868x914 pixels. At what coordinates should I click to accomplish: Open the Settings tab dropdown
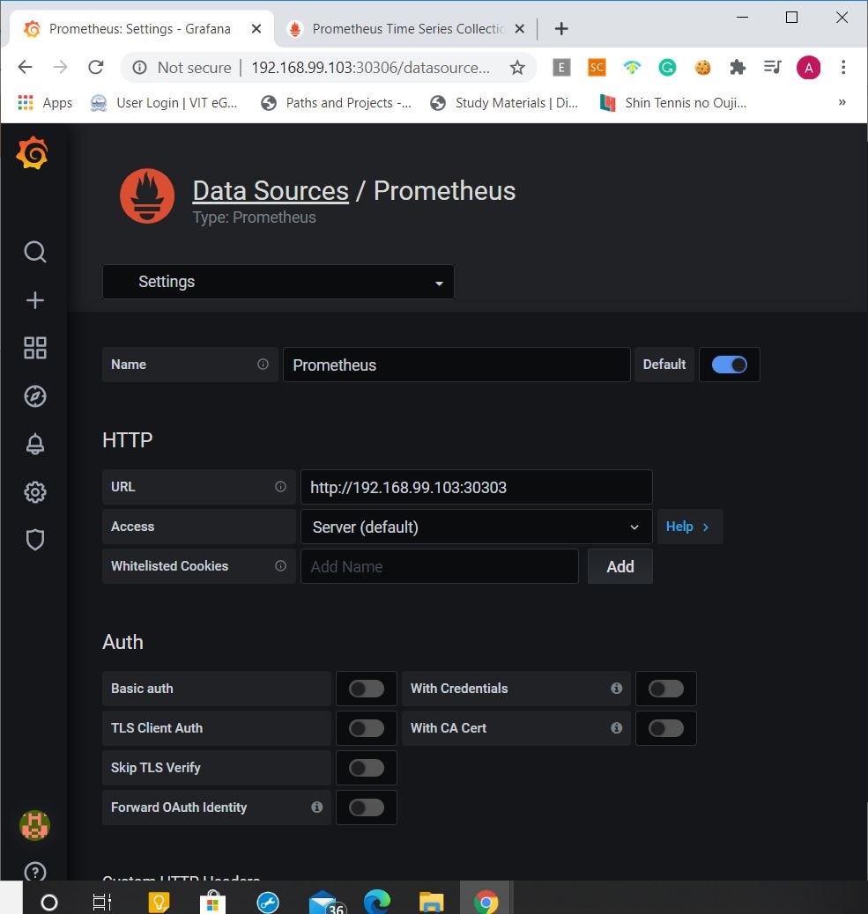click(x=278, y=282)
